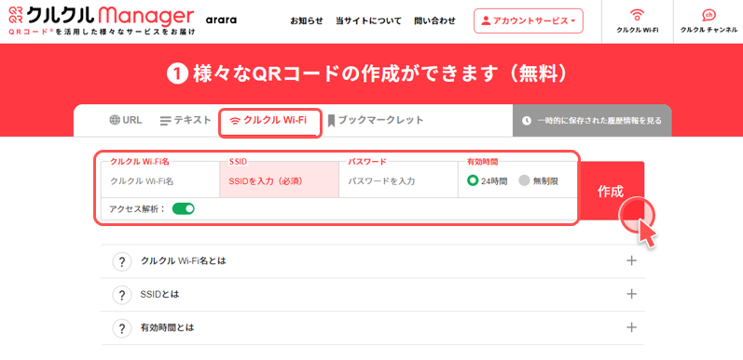This screenshot has height=360, width=743.
Task: Click question mark icon beside SSIDとは
Action: click(122, 295)
